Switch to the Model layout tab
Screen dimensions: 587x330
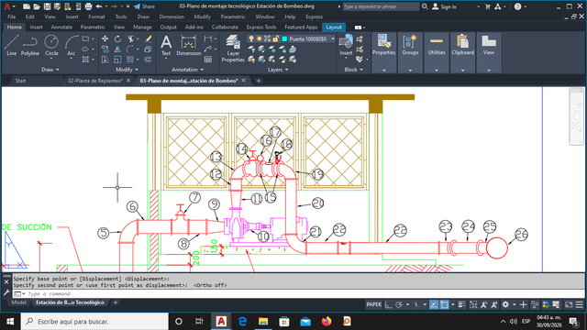pos(18,302)
